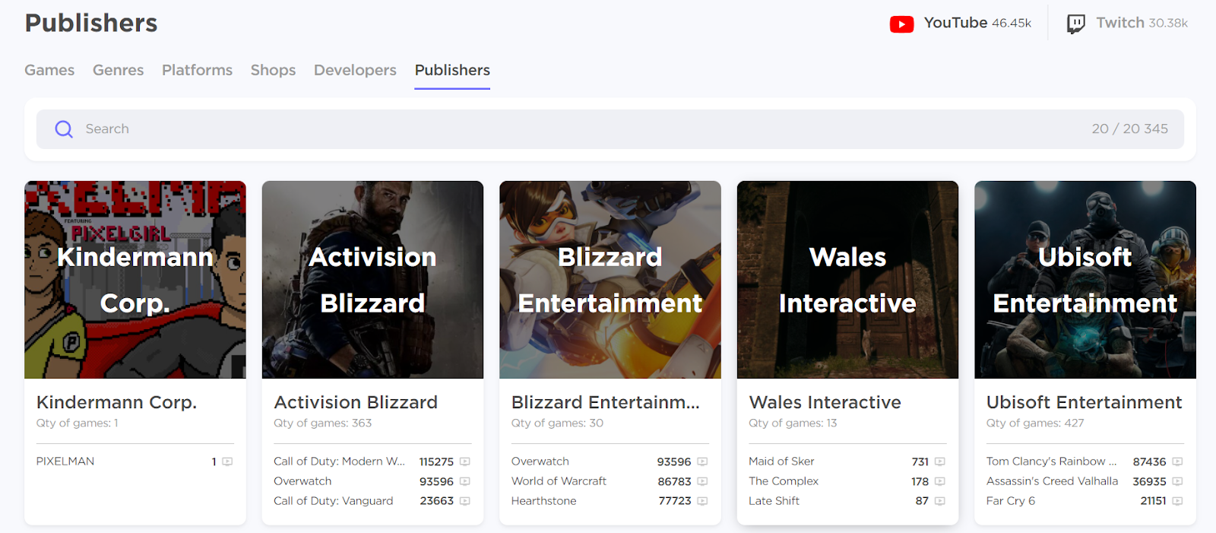The width and height of the screenshot is (1216, 533).
Task: Open the Activision Blizzard title link
Action: coord(356,402)
